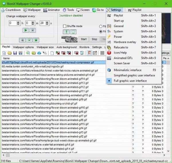Click the green down arrow dropdown button
Viewport: 172px width, 163px height.
(29, 40)
